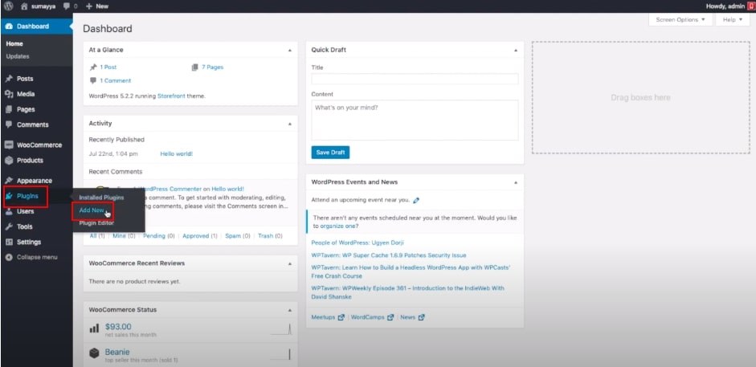This screenshot has height=367, width=756.
Task: Collapse the WordPress Events and News panel
Action: (x=516, y=182)
